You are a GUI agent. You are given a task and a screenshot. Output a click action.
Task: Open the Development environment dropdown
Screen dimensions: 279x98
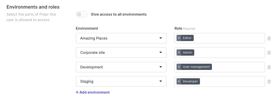coord(121,67)
